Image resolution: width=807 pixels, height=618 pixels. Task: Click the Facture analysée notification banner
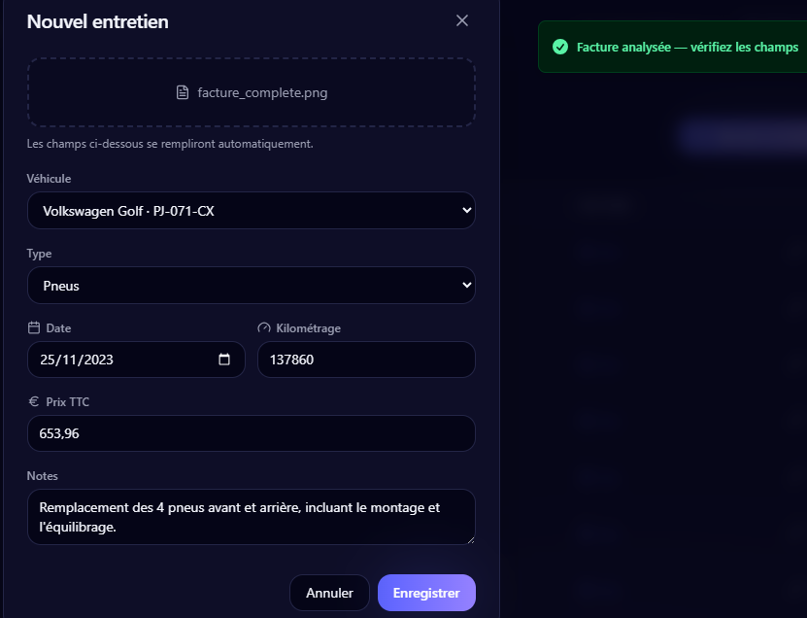(672, 47)
